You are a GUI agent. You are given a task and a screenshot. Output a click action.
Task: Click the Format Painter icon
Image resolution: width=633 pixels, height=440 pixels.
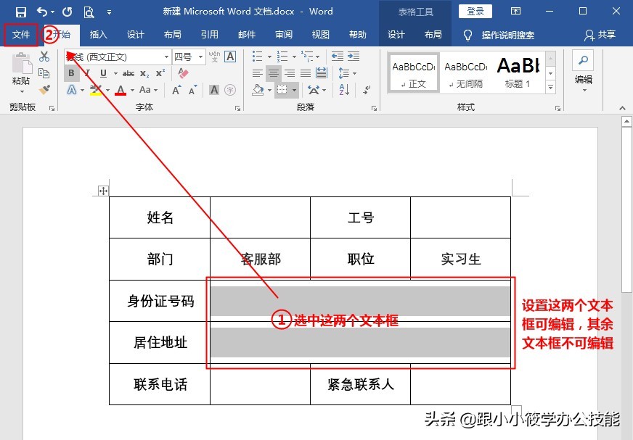pyautogui.click(x=44, y=88)
